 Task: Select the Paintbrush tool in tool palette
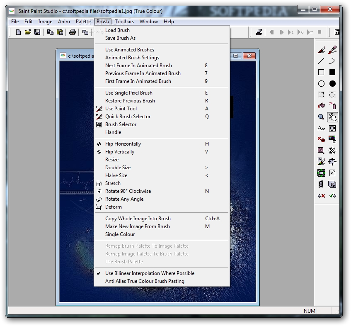(x=321, y=50)
